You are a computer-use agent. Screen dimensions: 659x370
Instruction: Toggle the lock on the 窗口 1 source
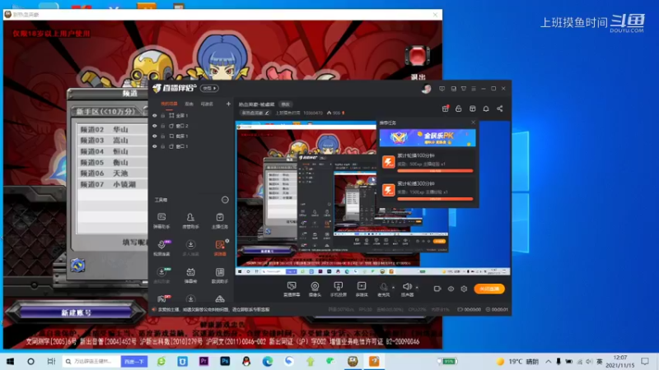[163, 146]
